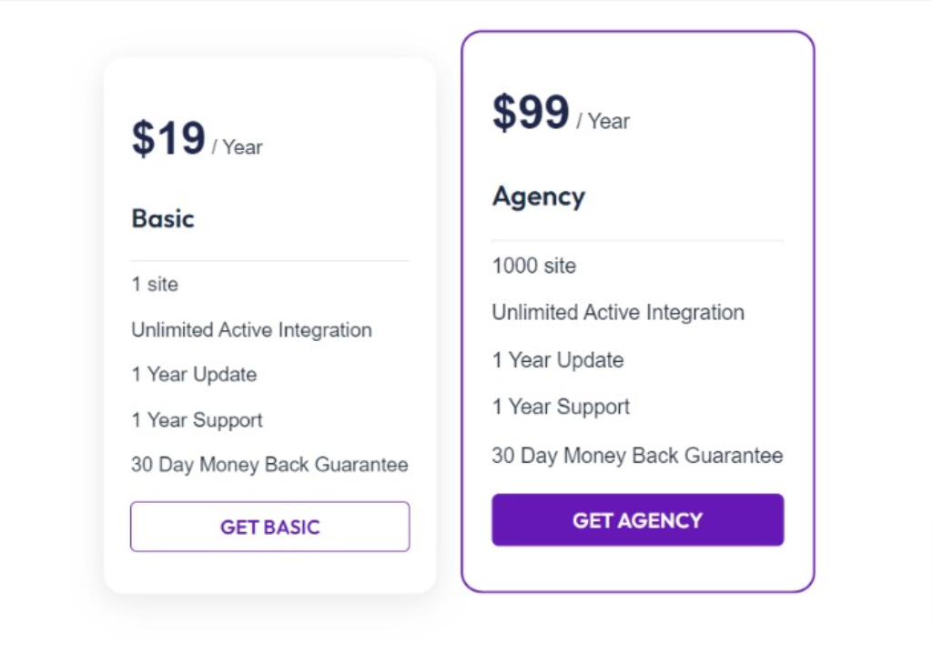The height and width of the screenshot is (654, 932).
Task: Click "1 Year Support" in Agency card
Action: (x=561, y=407)
